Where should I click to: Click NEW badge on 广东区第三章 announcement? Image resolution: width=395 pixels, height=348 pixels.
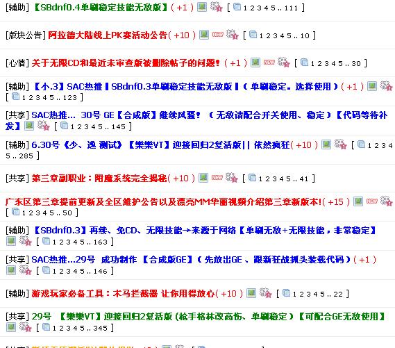coord(372,201)
